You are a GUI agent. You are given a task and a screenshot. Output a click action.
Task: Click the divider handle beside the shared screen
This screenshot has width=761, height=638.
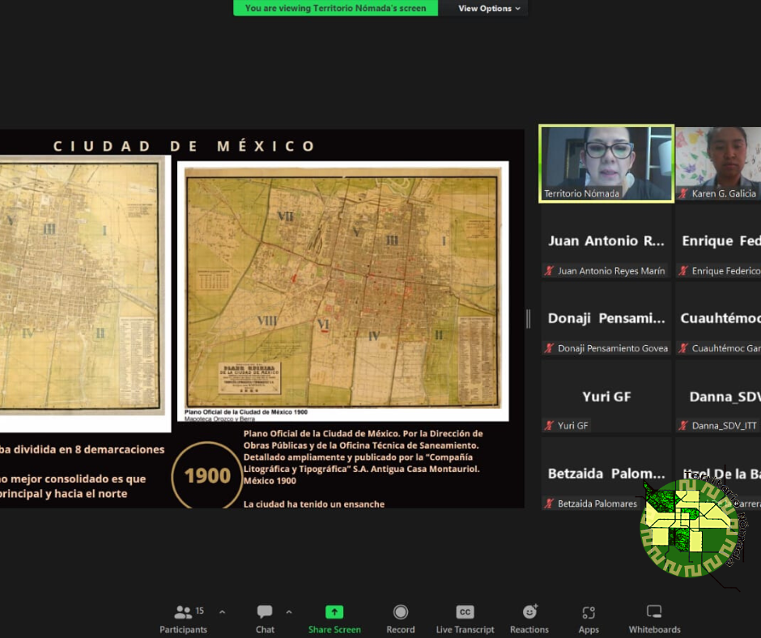(x=529, y=319)
